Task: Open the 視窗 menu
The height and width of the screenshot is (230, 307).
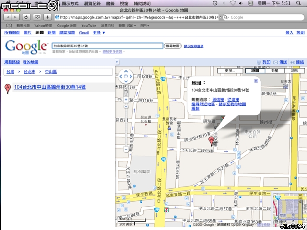Action: 124,3
